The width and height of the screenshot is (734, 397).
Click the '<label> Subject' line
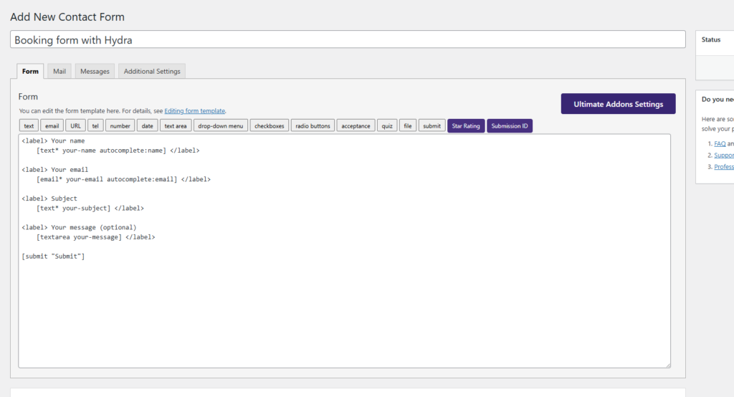[49, 198]
